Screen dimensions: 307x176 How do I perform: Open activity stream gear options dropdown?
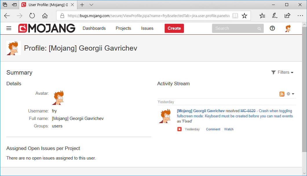(x=290, y=94)
